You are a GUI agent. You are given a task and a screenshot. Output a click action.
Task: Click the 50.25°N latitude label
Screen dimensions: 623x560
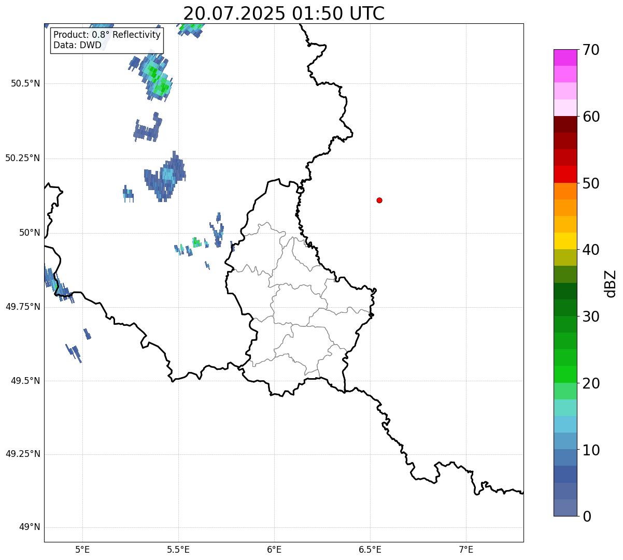[23, 158]
